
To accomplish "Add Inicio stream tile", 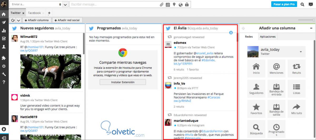I will (256, 68).
